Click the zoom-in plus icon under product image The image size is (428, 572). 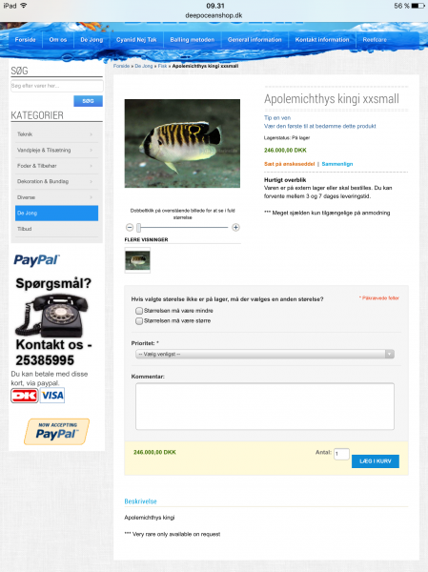(235, 227)
